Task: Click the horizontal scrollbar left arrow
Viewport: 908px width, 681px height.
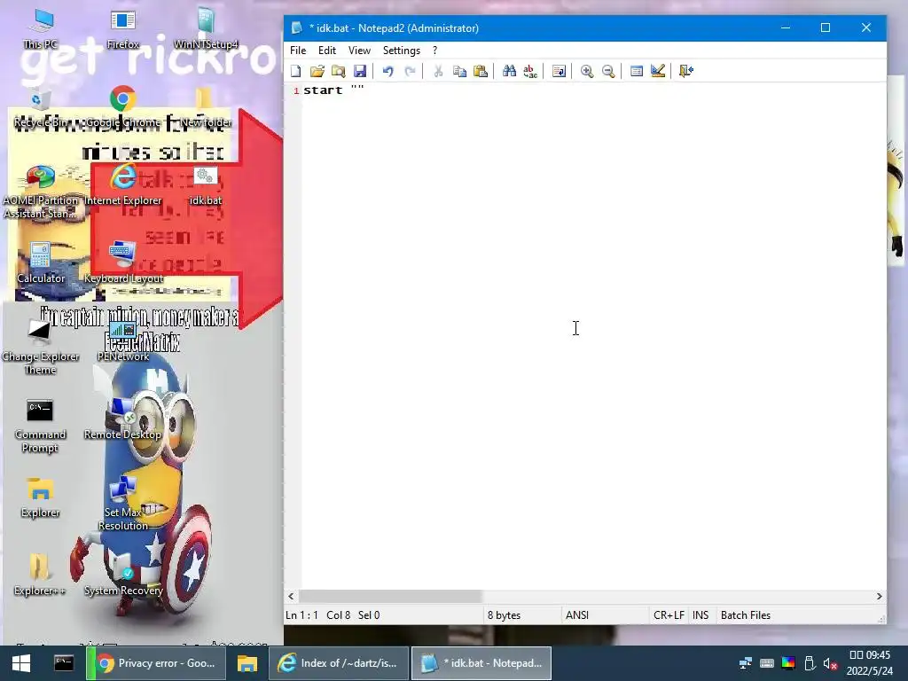Action: [x=291, y=596]
